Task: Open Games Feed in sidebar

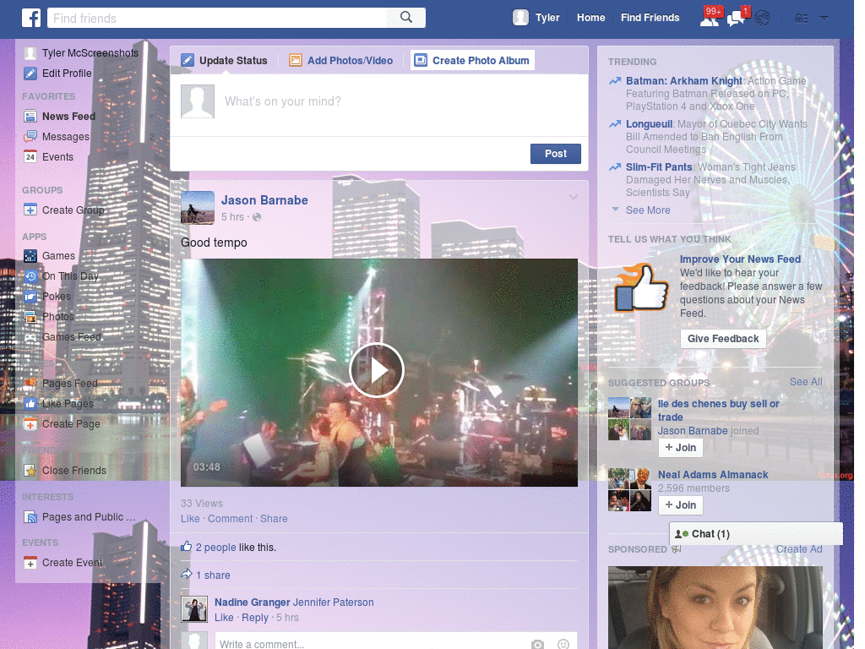Action: click(72, 337)
